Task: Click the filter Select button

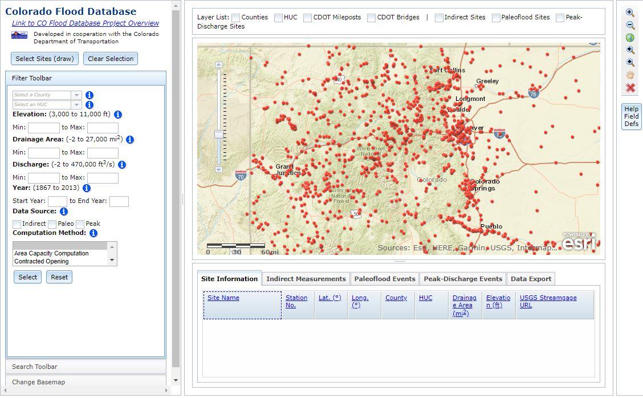Action: (x=27, y=277)
